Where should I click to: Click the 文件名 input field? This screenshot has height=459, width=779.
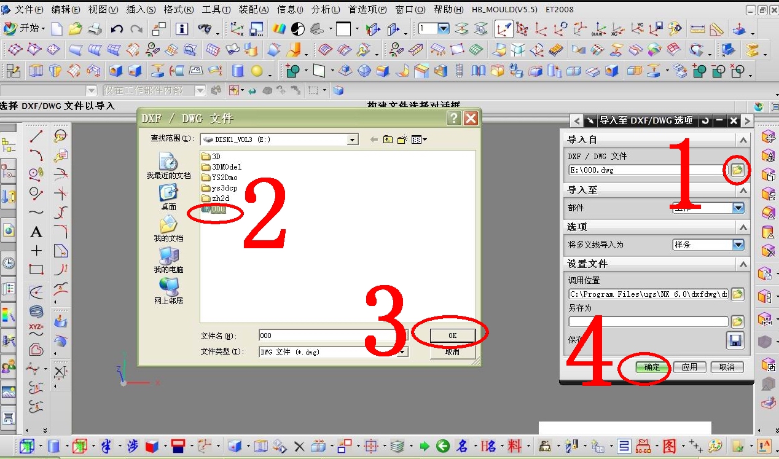[x=333, y=335]
